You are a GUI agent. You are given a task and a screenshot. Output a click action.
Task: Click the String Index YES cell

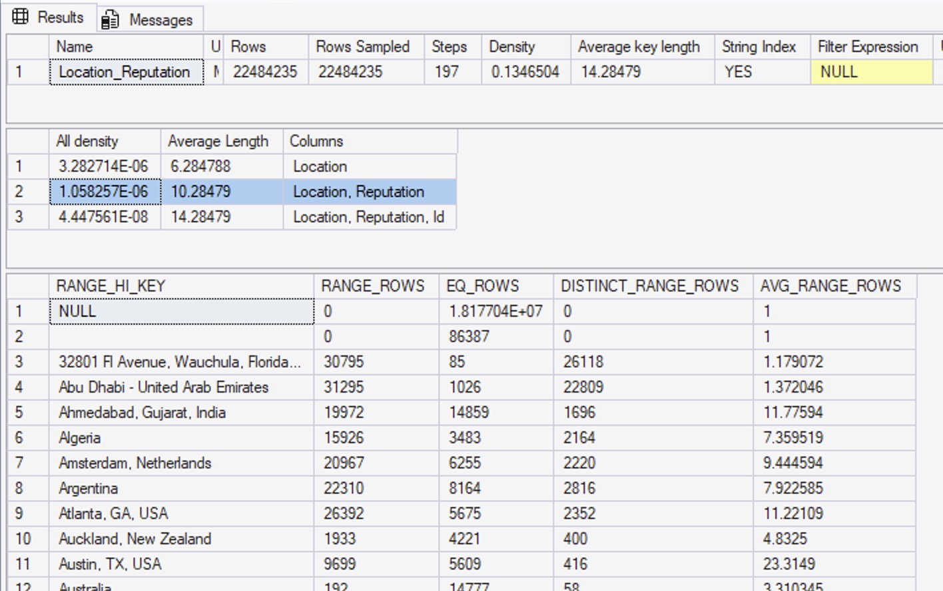point(738,72)
